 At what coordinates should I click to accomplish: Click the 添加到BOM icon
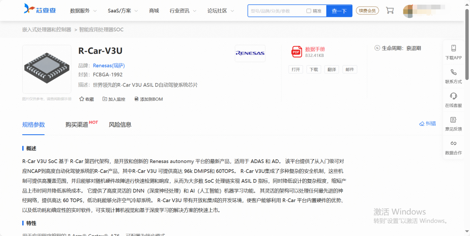click(136, 99)
